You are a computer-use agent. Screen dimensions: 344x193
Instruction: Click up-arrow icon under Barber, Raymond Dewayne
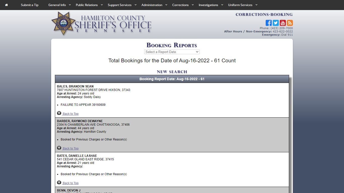tap(59, 148)
